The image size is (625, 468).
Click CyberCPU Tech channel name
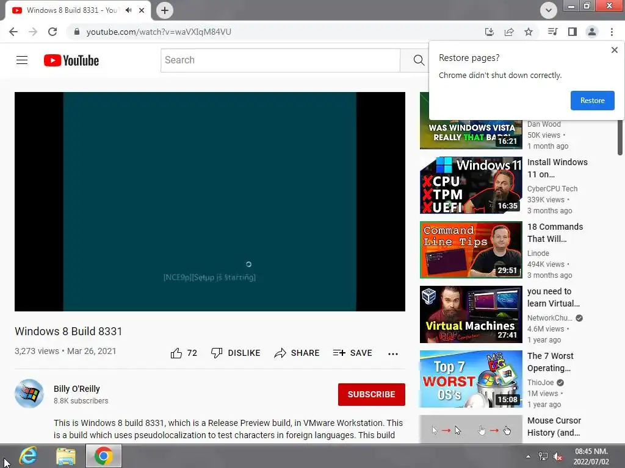(x=552, y=189)
